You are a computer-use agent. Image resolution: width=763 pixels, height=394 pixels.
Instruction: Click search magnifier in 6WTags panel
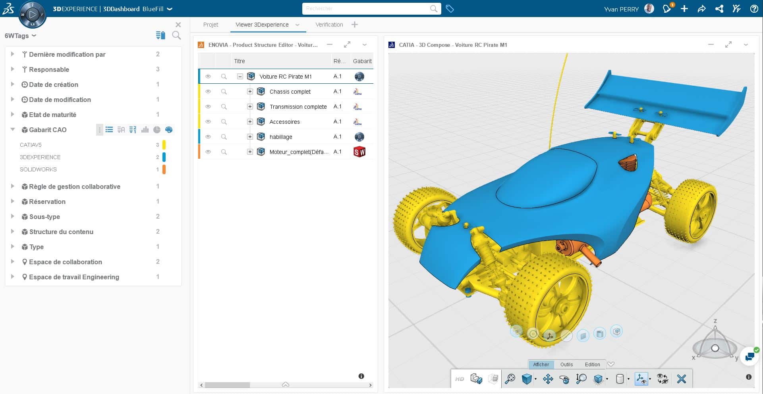tap(177, 35)
